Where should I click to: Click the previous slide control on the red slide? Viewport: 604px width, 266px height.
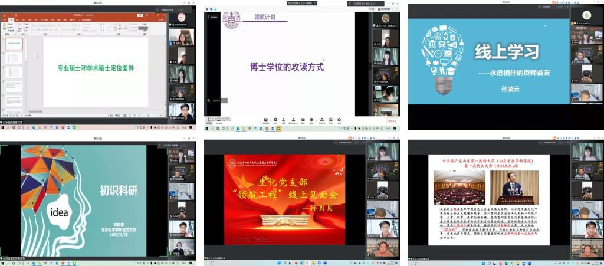(x=234, y=240)
